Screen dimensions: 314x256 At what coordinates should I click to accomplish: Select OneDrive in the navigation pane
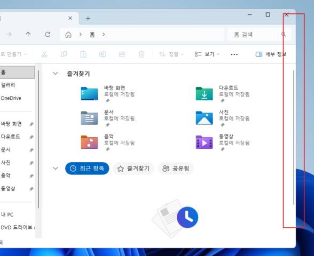pos(11,98)
